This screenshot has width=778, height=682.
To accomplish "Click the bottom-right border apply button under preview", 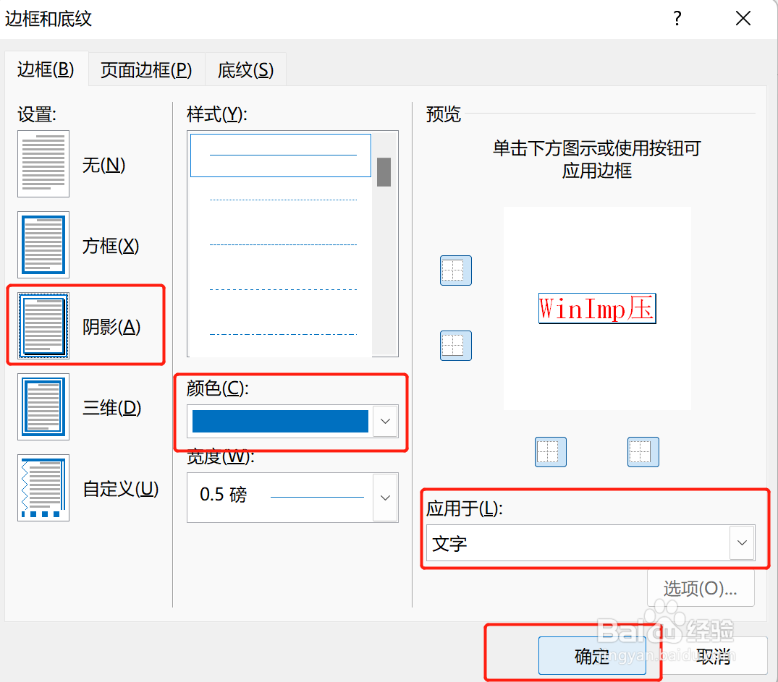I will tap(643, 452).
